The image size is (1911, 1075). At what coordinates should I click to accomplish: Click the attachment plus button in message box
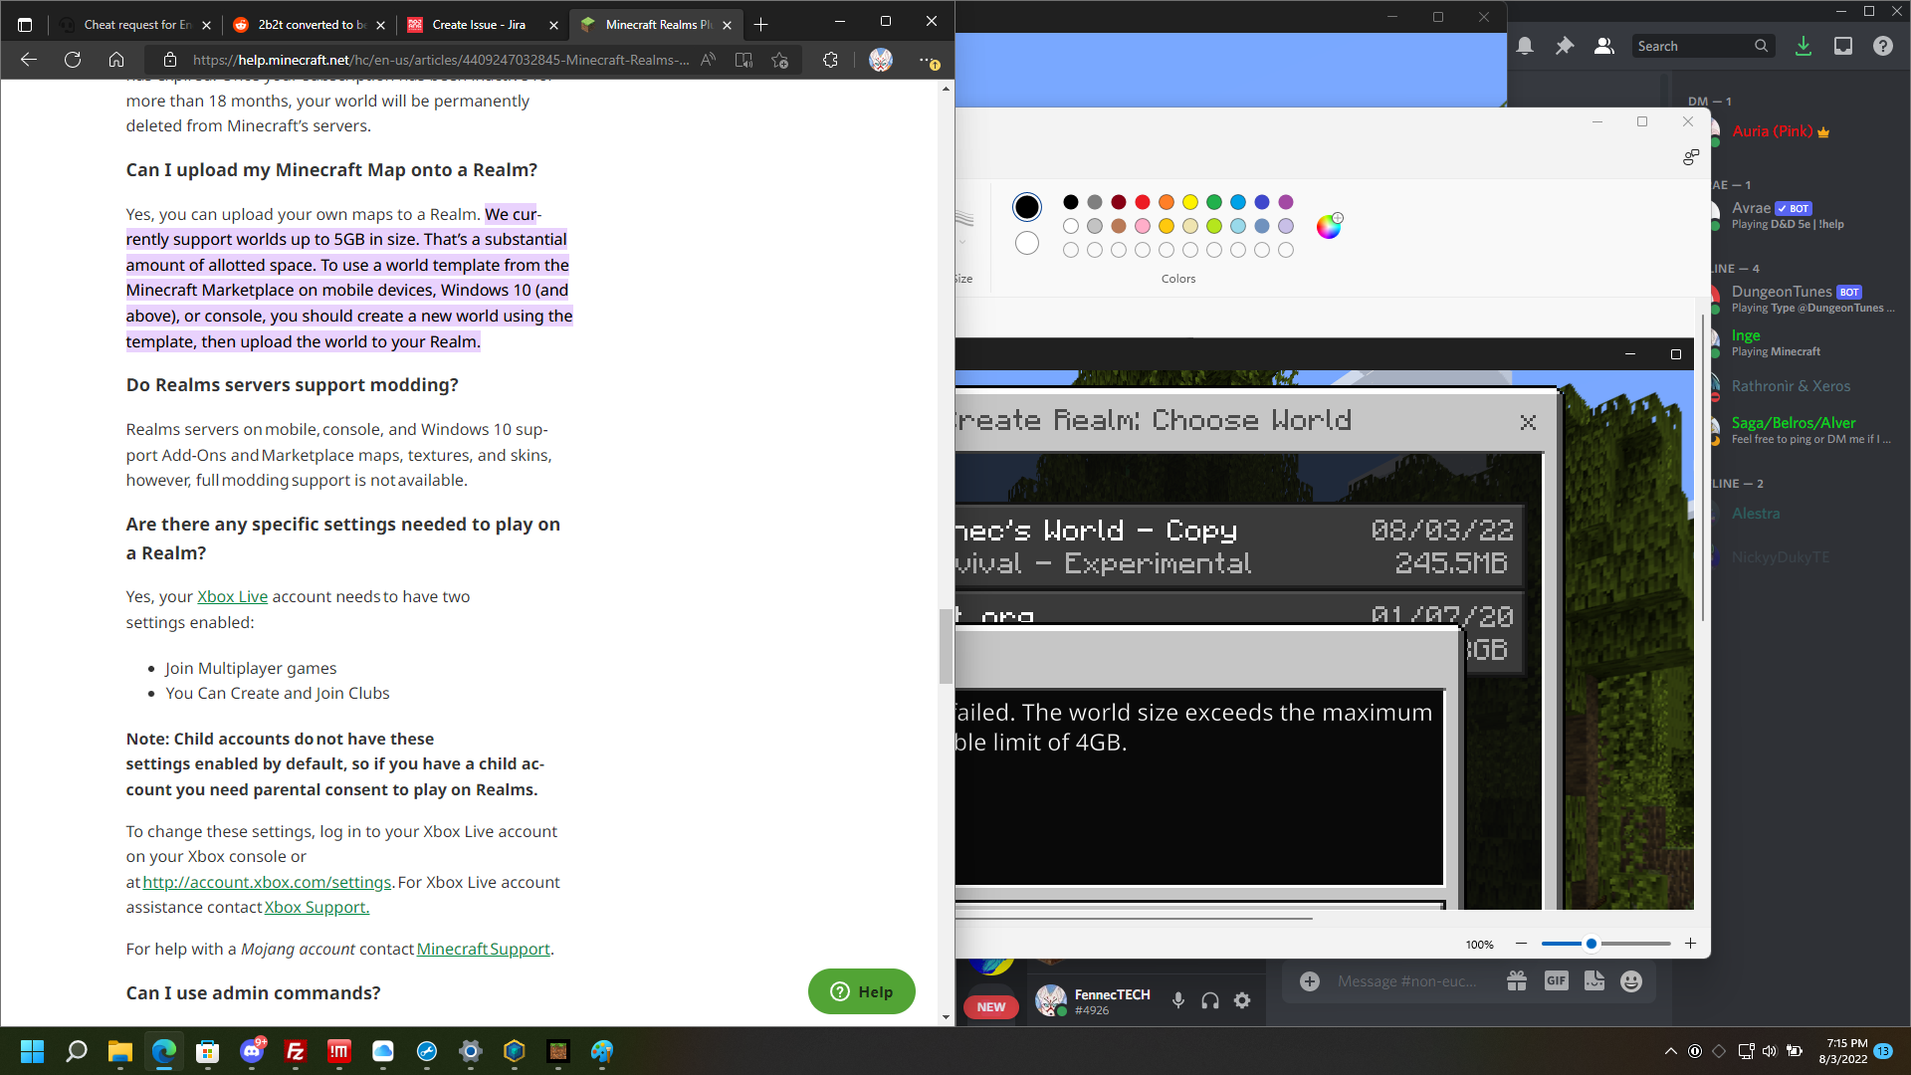1310,981
